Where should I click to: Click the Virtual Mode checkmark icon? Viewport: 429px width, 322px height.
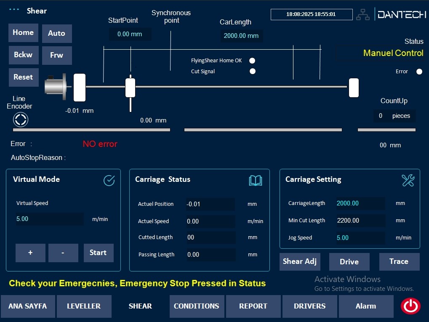point(109,181)
